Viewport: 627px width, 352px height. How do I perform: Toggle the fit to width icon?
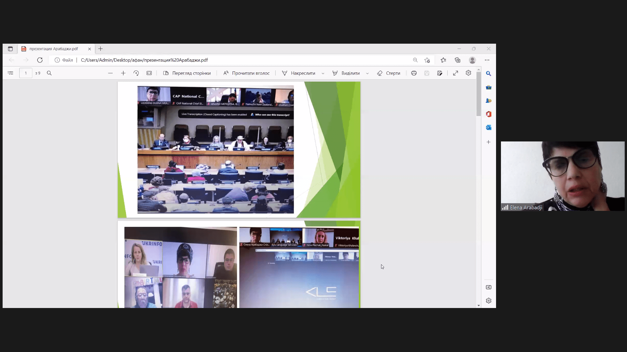[149, 73]
